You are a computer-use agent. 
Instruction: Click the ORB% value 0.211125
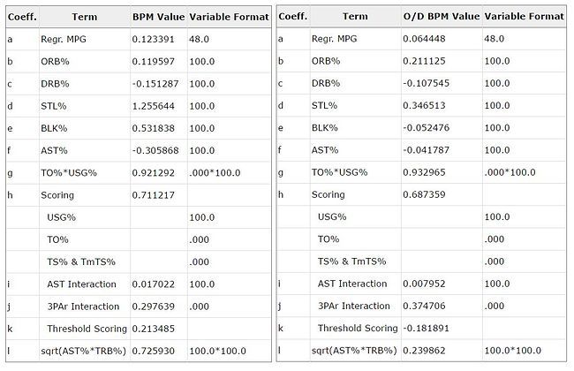tap(424, 61)
